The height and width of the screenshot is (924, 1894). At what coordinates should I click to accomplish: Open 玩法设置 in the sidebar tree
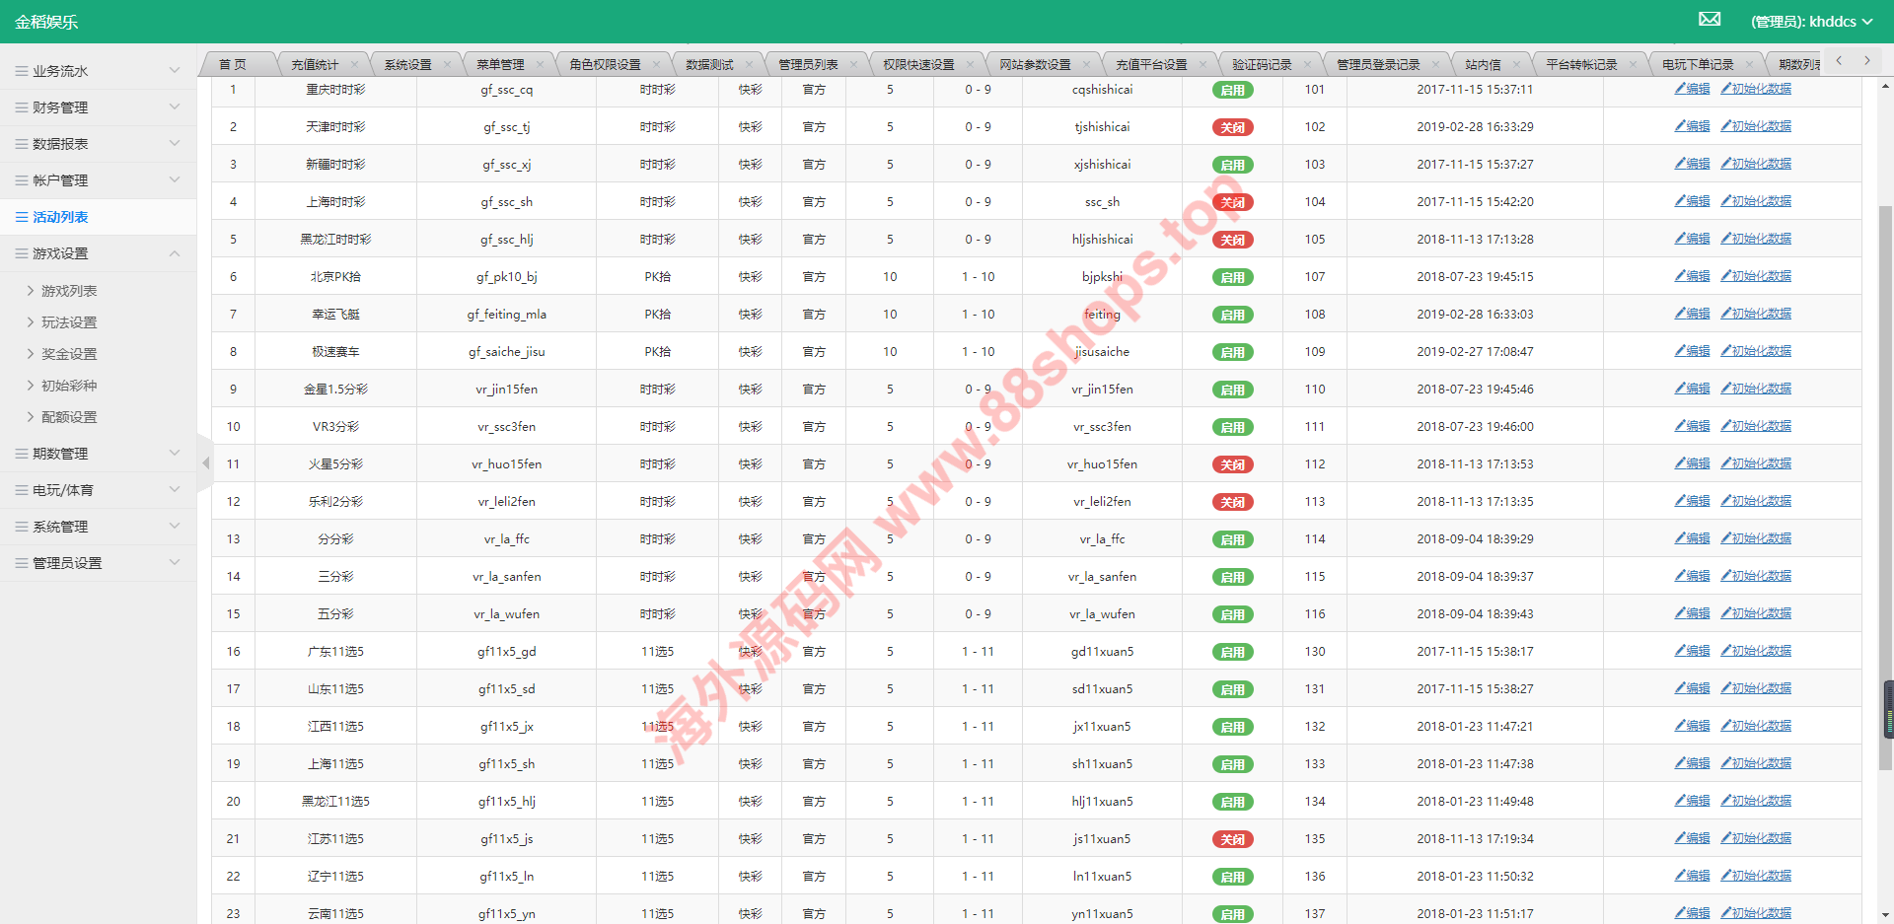(69, 322)
